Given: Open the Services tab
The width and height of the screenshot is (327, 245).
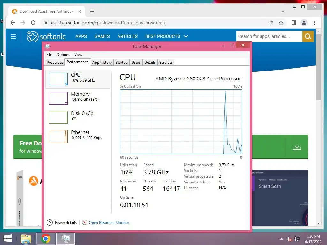Looking at the screenshot, I should (x=166, y=63).
